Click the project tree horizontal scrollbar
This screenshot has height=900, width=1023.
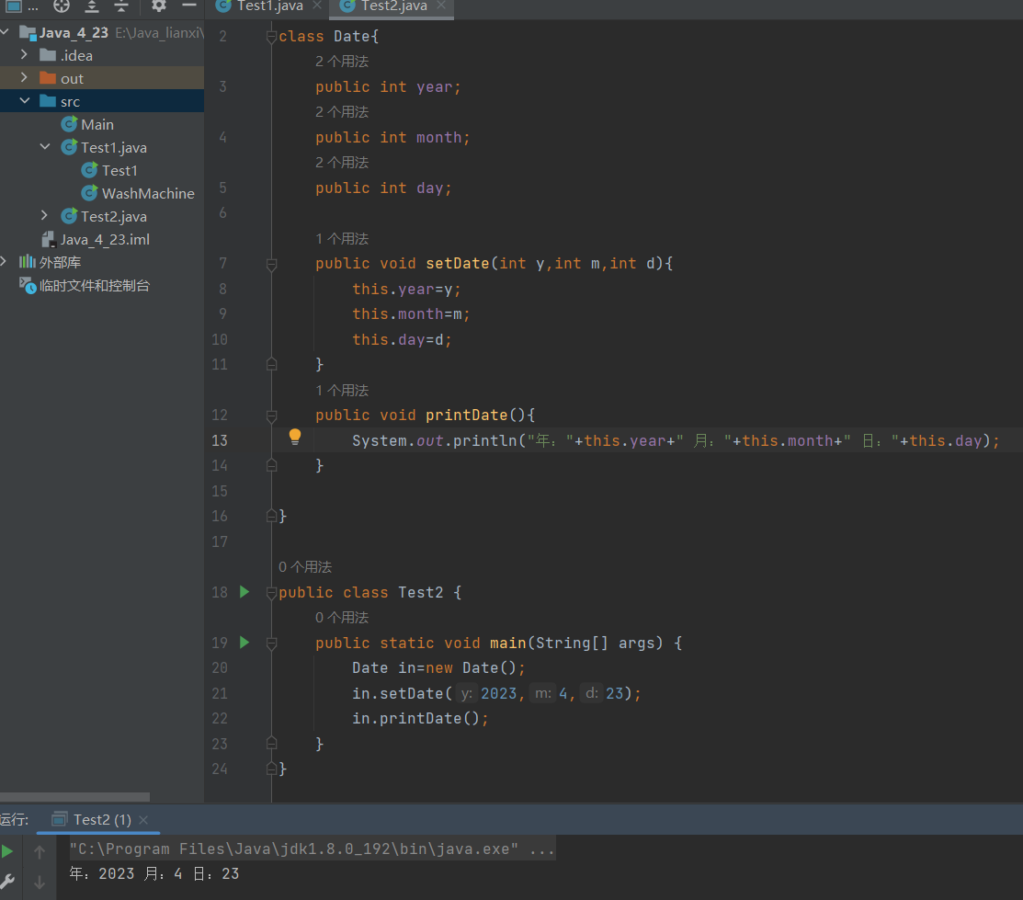click(74, 797)
